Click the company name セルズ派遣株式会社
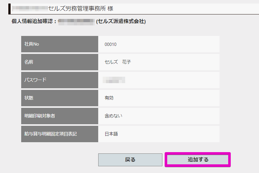 click(121, 22)
